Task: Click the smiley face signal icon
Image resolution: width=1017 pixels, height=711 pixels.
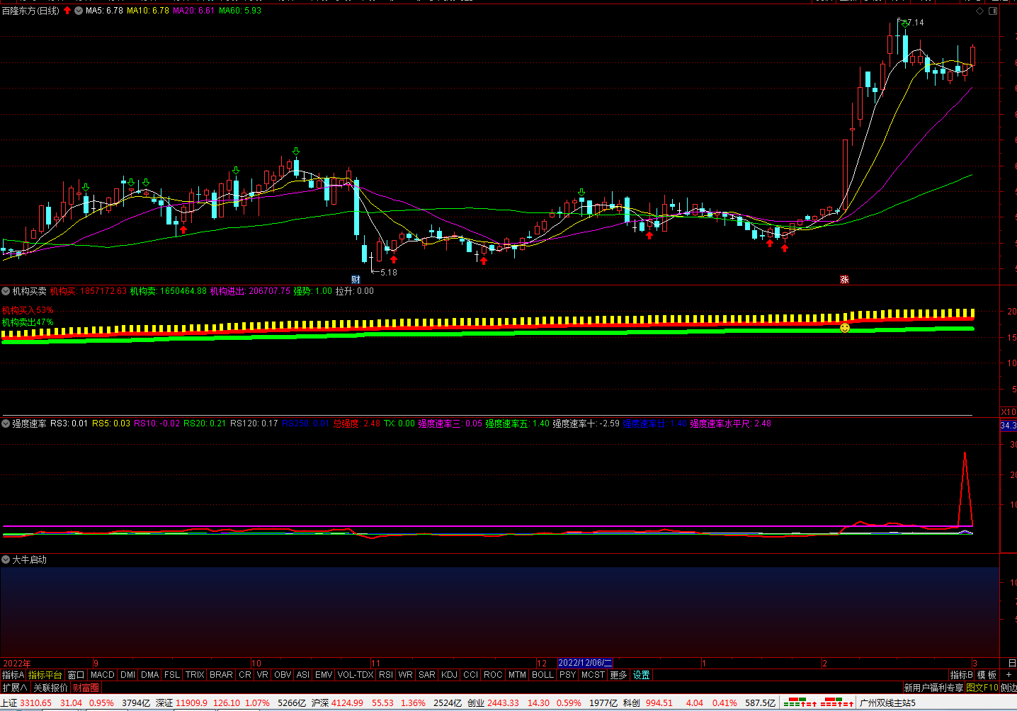Action: coord(845,328)
